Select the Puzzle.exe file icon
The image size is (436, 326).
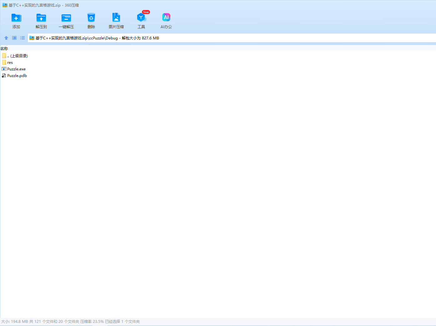[4, 69]
